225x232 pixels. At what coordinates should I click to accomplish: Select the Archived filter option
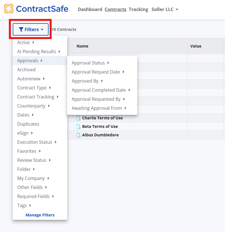26,70
